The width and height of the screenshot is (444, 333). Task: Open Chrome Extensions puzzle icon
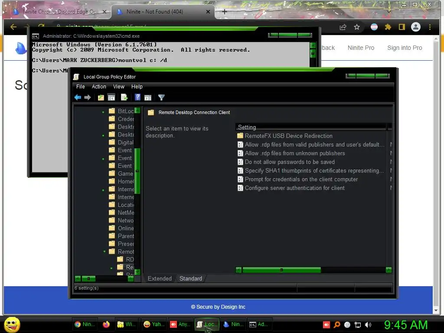tap(388, 27)
